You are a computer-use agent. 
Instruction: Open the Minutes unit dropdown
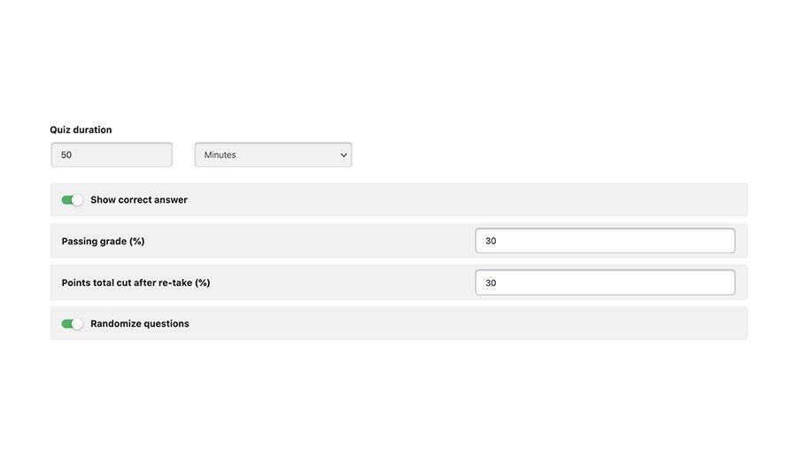pyautogui.click(x=273, y=154)
